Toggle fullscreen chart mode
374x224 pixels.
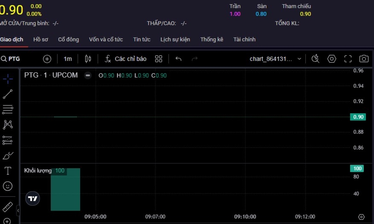tap(348, 59)
